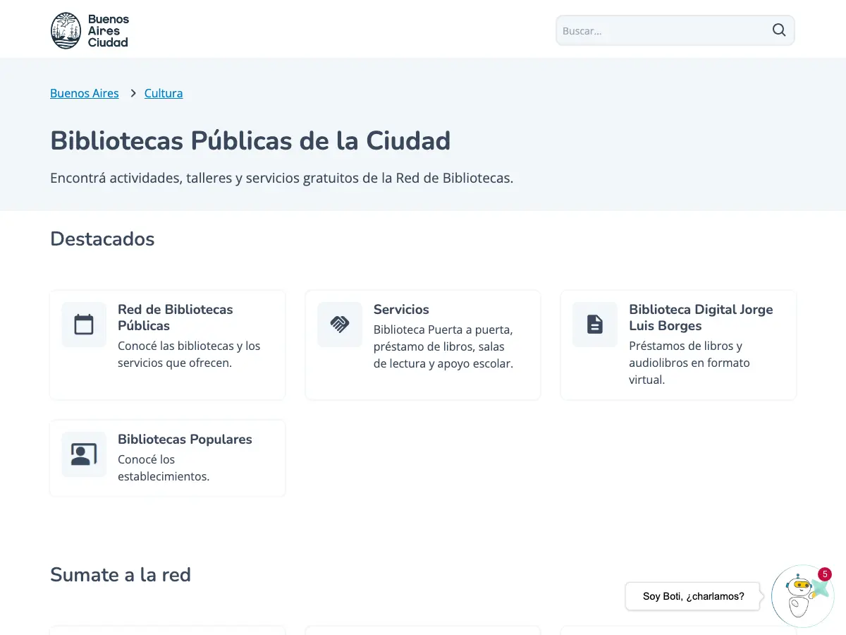Screen dimensions: 846x635
Task: Open the Buenos Aires breadcrumb link
Action: tap(85, 93)
